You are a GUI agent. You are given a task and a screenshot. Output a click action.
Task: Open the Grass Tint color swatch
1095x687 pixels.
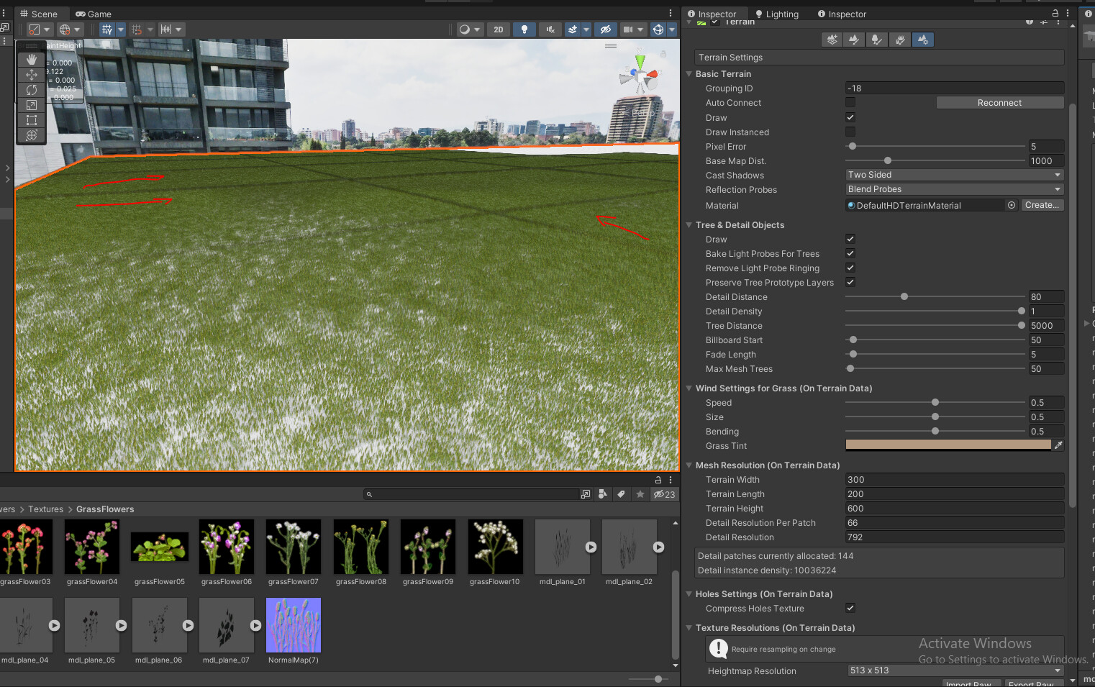[948, 445]
